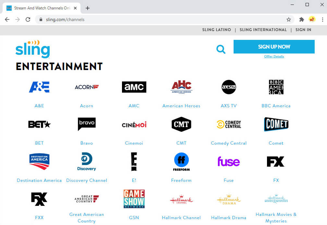Open the Bravo logo
327x225 pixels.
[87, 124]
